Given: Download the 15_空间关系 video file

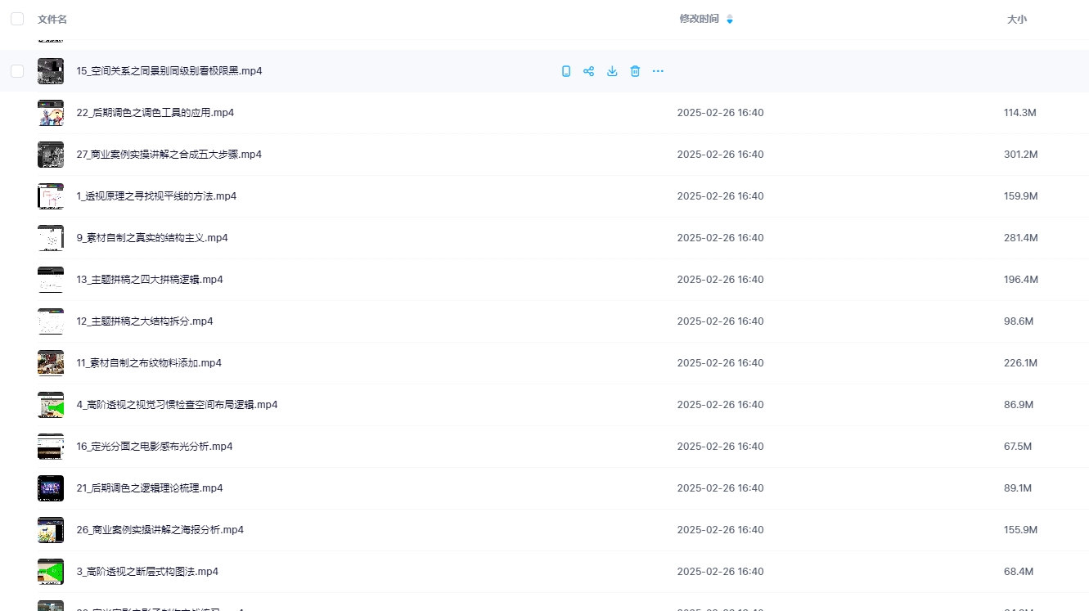Looking at the screenshot, I should pyautogui.click(x=612, y=71).
